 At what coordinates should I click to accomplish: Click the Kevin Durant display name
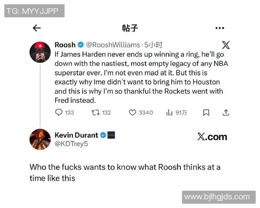(x=76, y=135)
